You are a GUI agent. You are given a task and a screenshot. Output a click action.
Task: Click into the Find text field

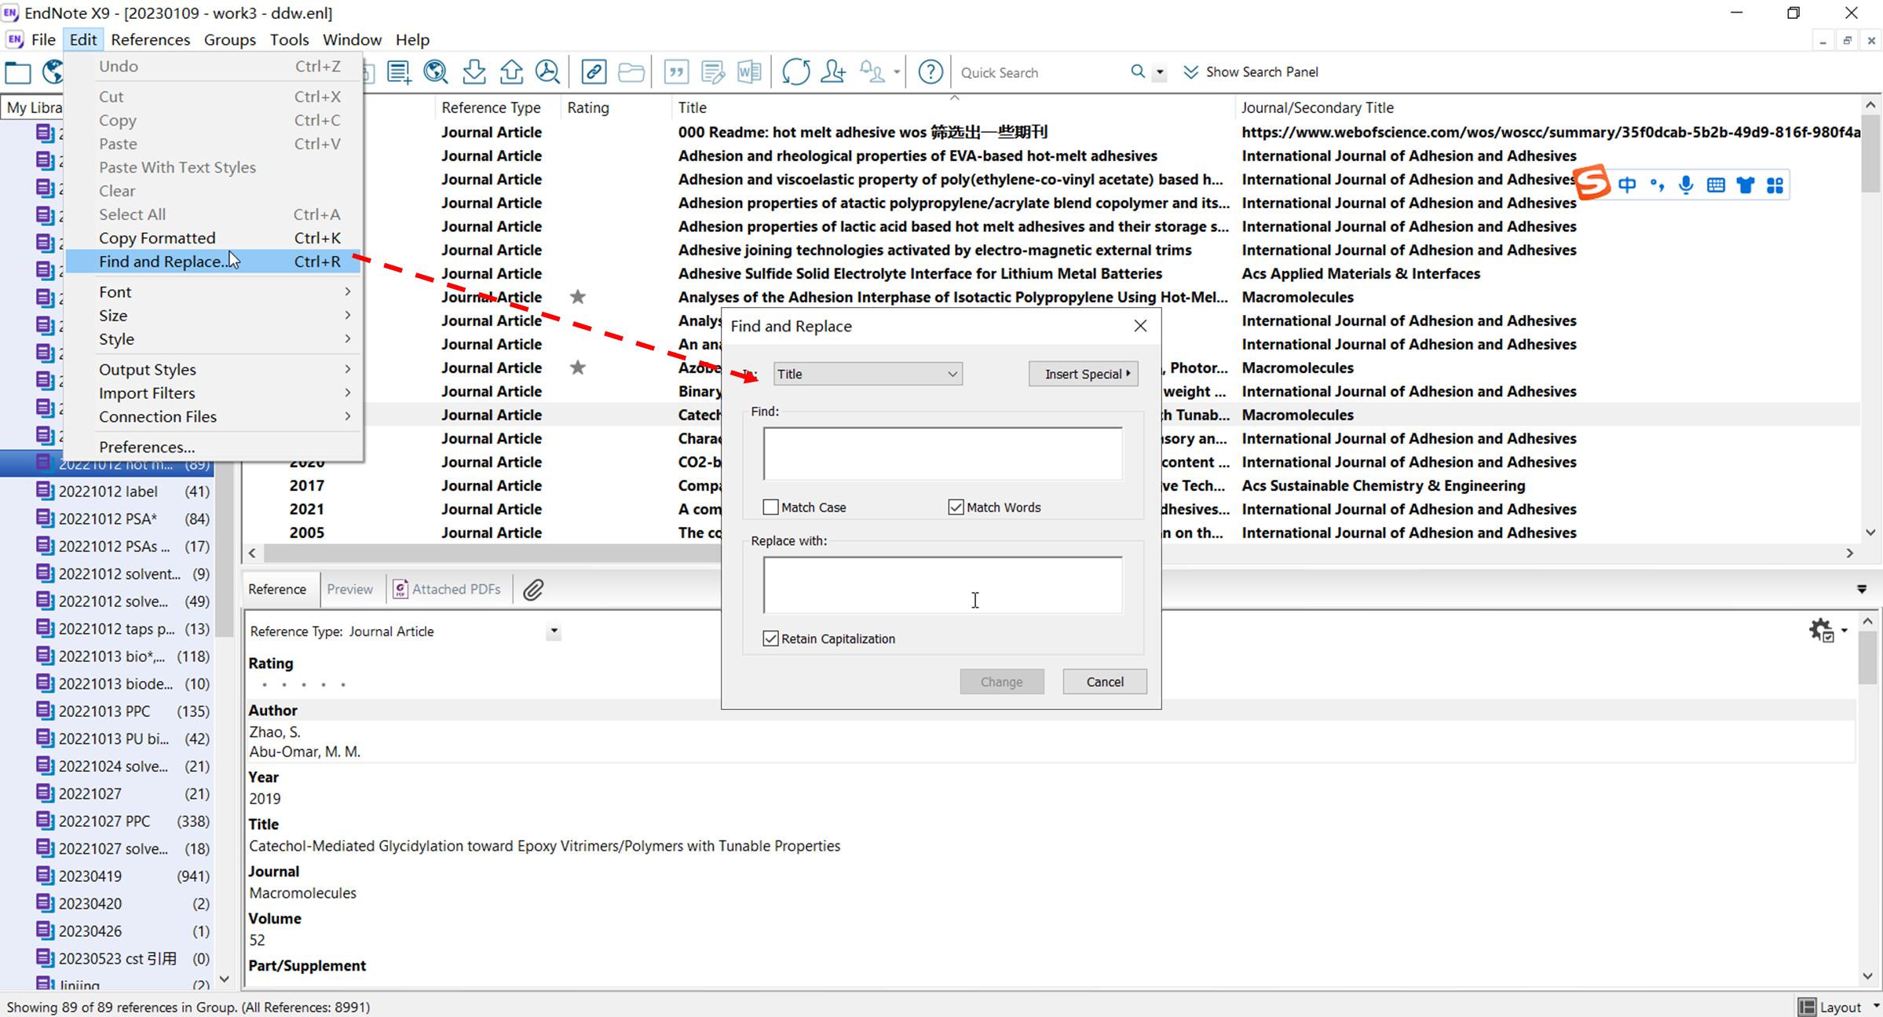(x=942, y=454)
